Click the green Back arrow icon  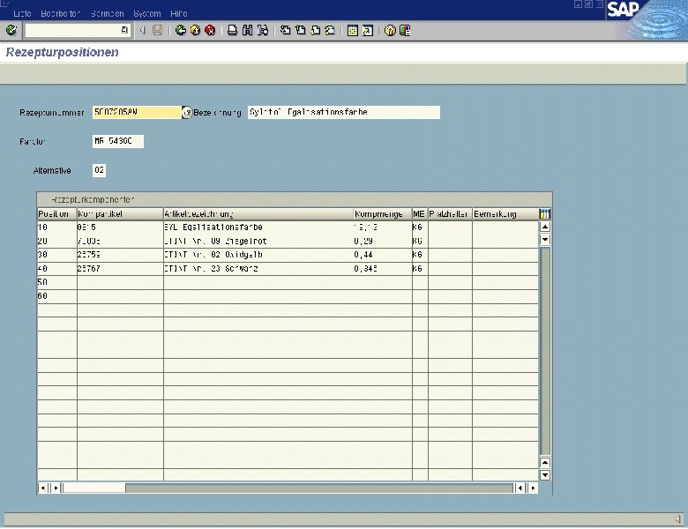[x=180, y=30]
